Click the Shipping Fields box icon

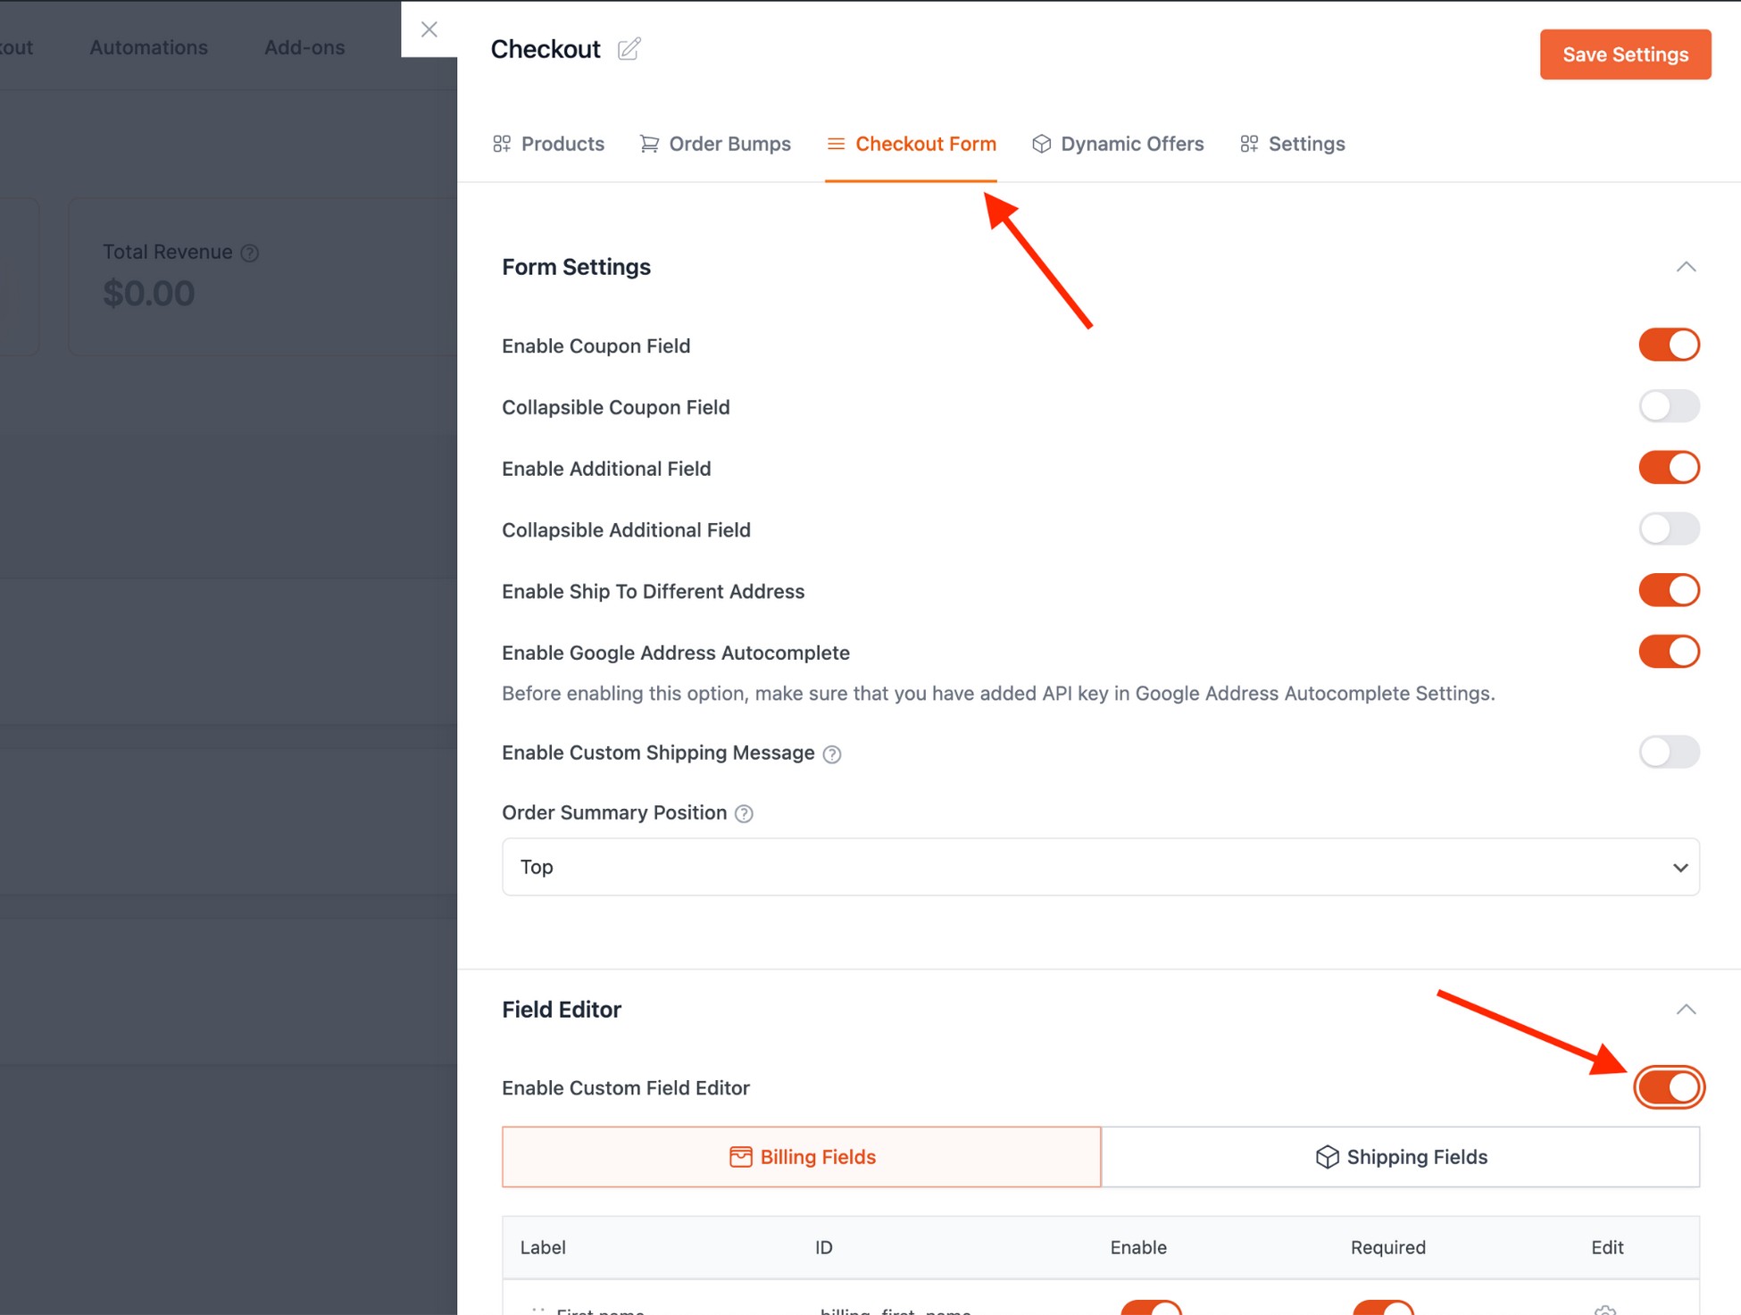[x=1325, y=1156]
